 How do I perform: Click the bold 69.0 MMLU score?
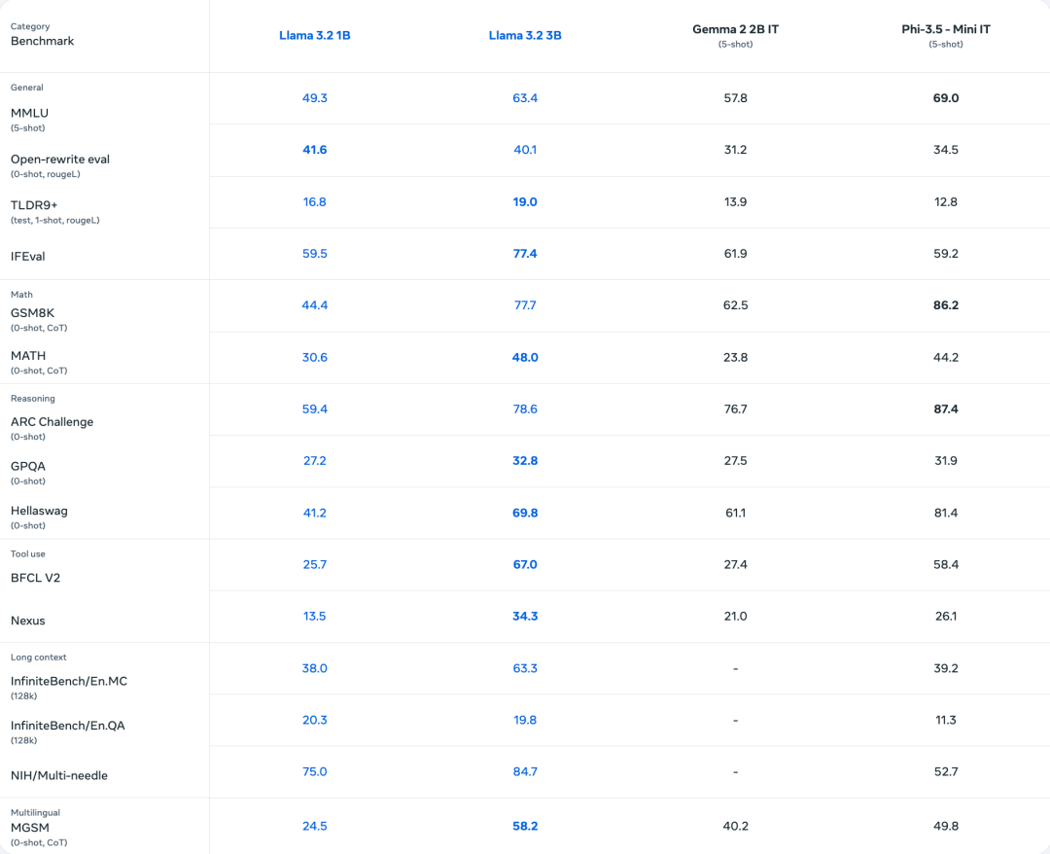pyautogui.click(x=946, y=98)
